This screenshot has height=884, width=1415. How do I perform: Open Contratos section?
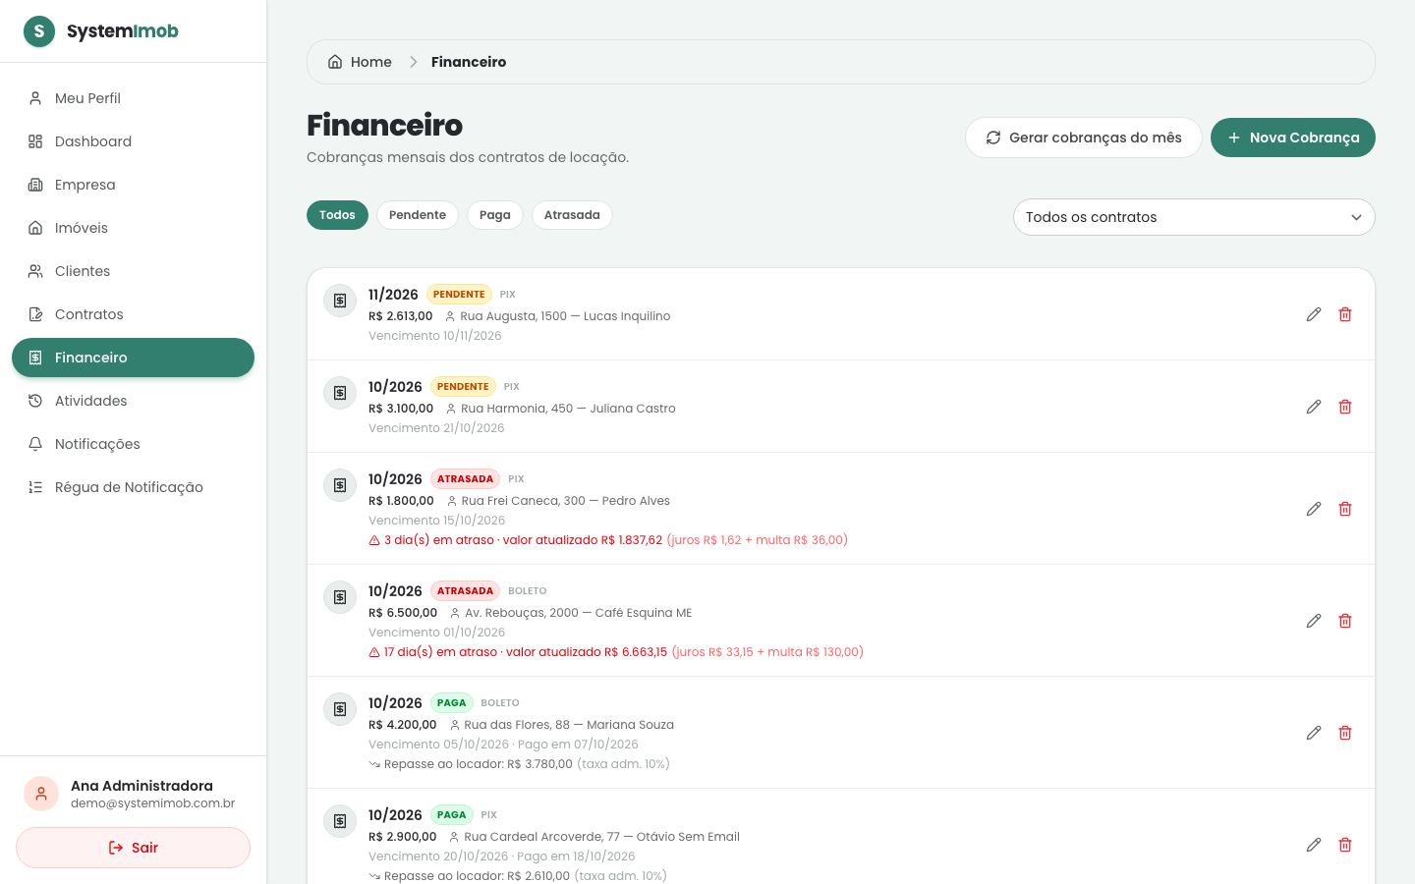point(133,314)
